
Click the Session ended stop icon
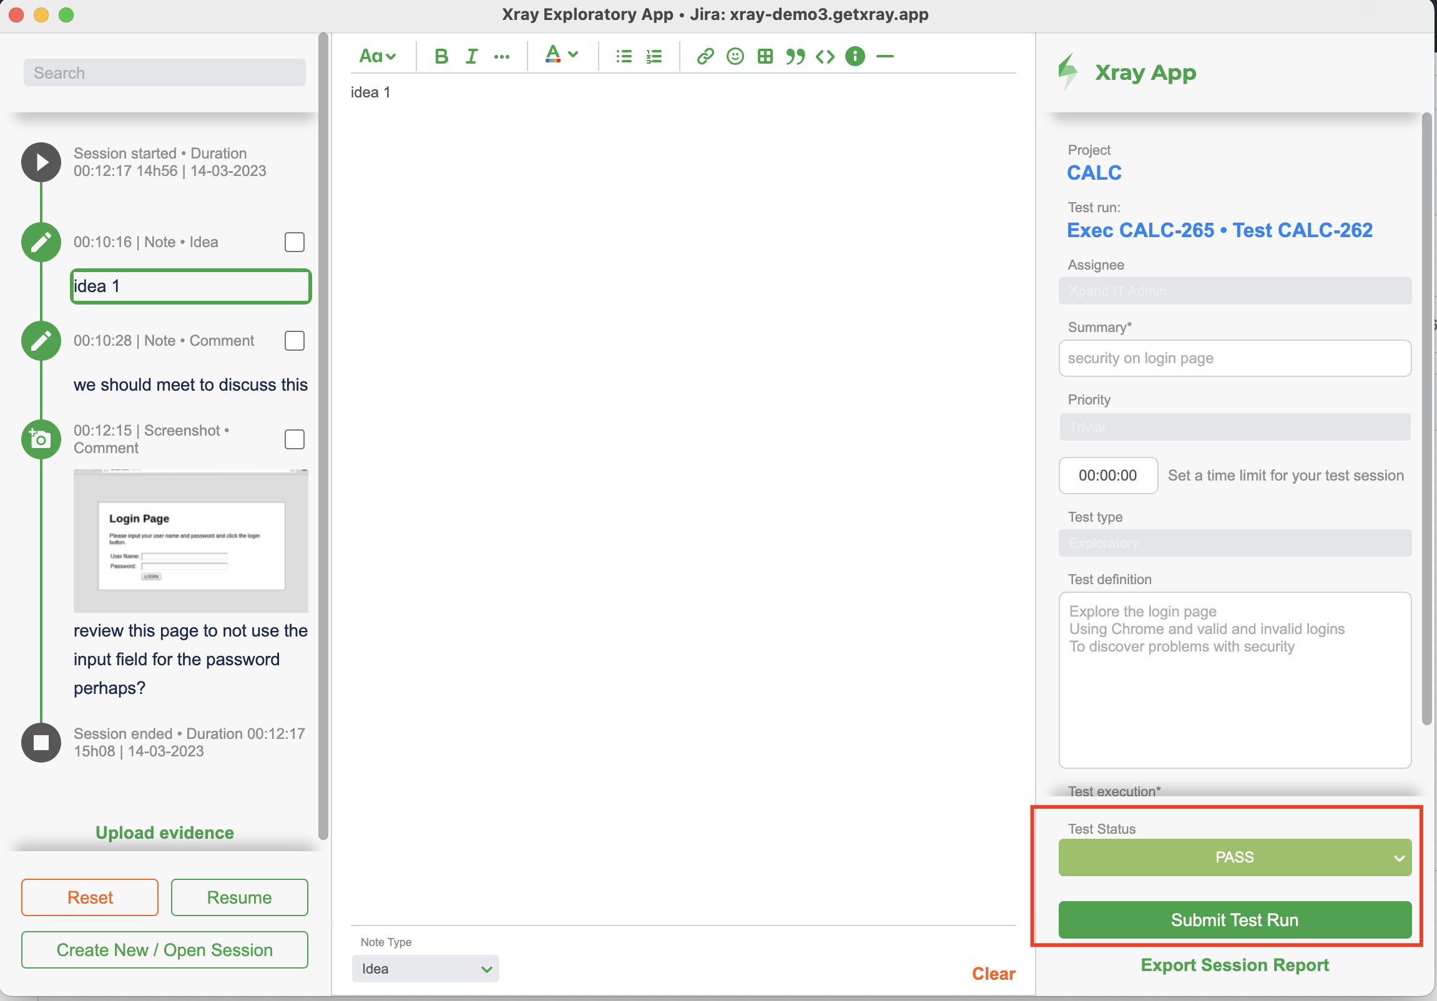tap(41, 743)
